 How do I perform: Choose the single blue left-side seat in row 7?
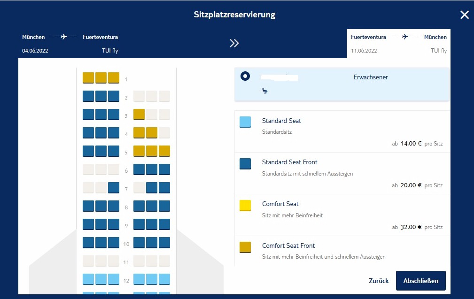pyautogui.click(x=114, y=188)
